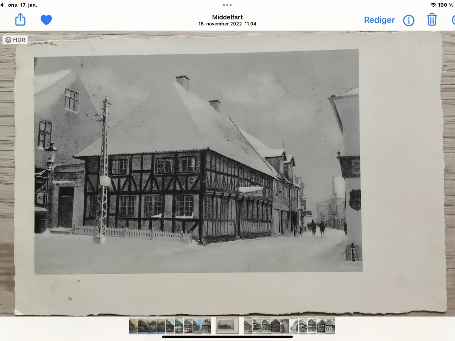Select the first thumbnail in the filmstrip
The width and height of the screenshot is (455, 341).
(x=133, y=326)
